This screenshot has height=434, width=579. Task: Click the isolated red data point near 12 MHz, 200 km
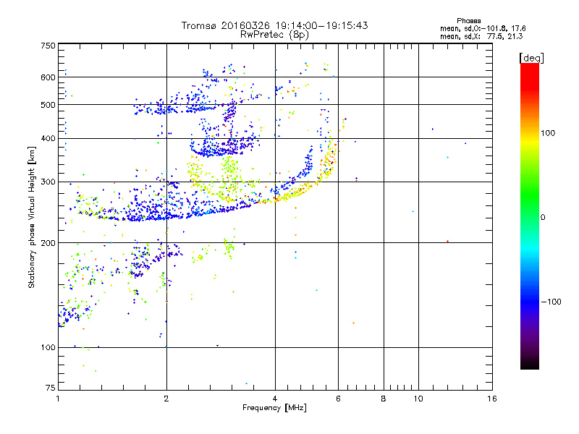[447, 242]
